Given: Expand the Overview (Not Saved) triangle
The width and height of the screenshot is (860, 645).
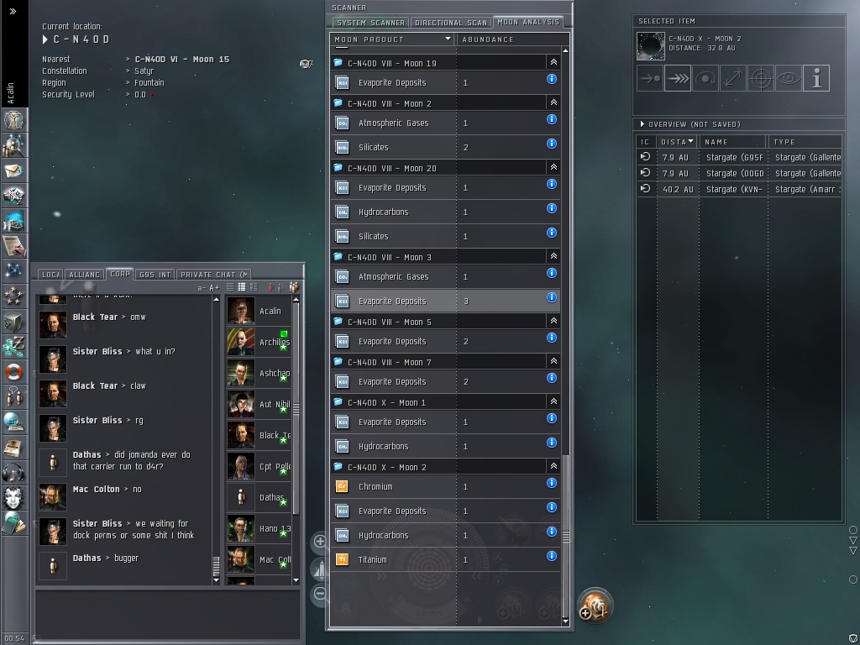Looking at the screenshot, I should [x=642, y=124].
